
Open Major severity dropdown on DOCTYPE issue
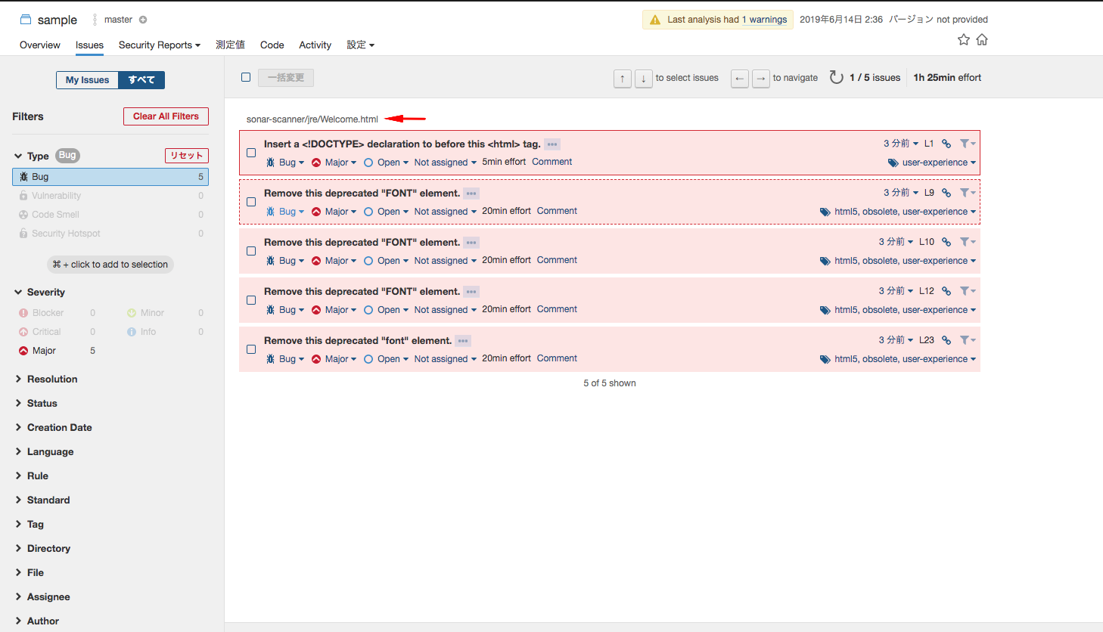(334, 163)
